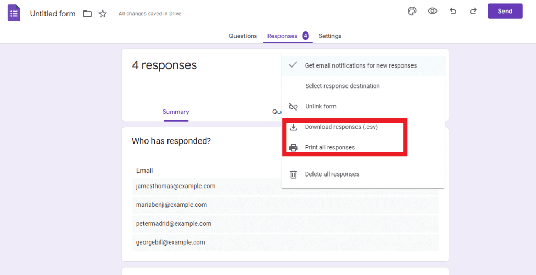Screen dimensions: 536x275
Task: Click the printer icon in the menu
Action: [x=293, y=148]
